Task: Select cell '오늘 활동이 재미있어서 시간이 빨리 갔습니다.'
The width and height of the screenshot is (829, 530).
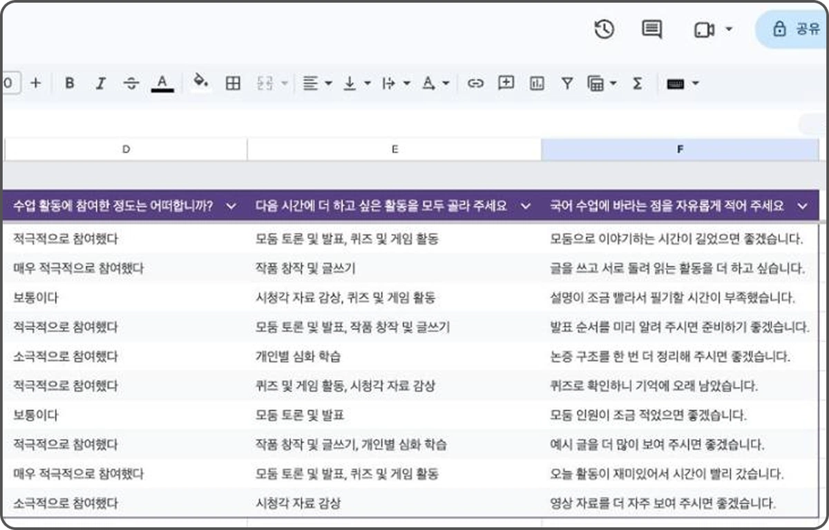Action: click(x=680, y=474)
